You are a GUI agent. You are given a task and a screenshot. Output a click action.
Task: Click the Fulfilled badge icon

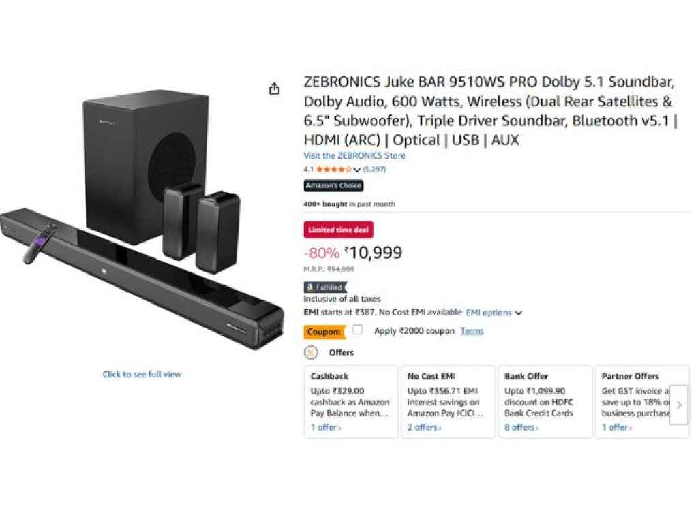[x=309, y=287]
